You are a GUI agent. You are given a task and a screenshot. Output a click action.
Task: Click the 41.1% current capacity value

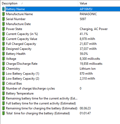[x=84, y=34]
